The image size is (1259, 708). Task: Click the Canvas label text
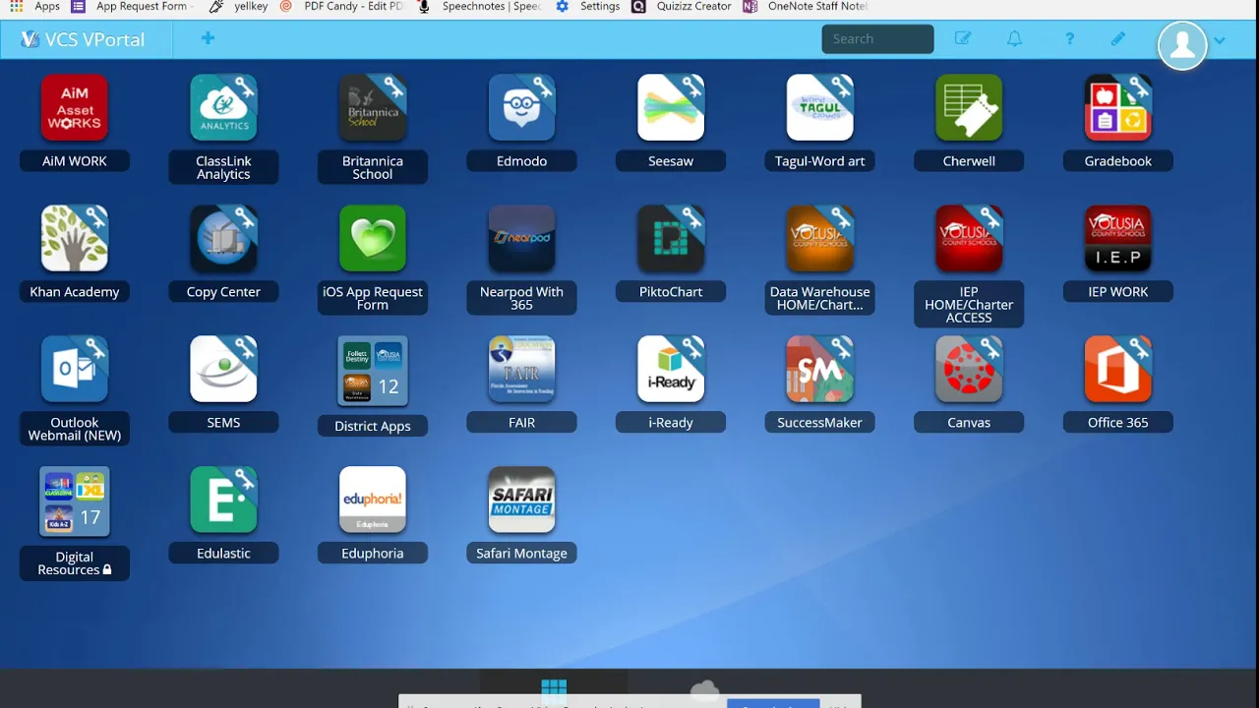[x=969, y=423]
